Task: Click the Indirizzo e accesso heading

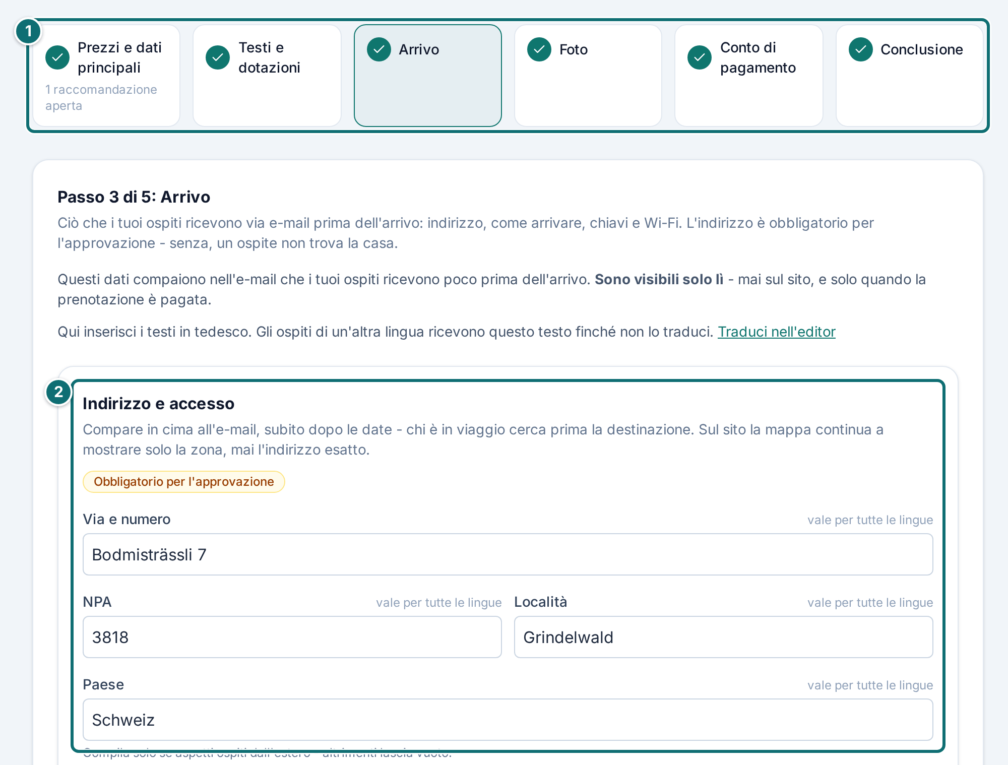Action: (159, 404)
